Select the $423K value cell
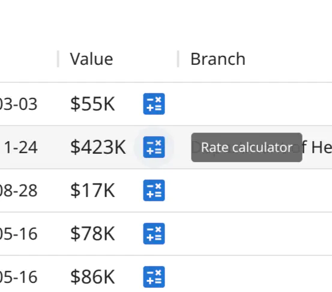 98,147
